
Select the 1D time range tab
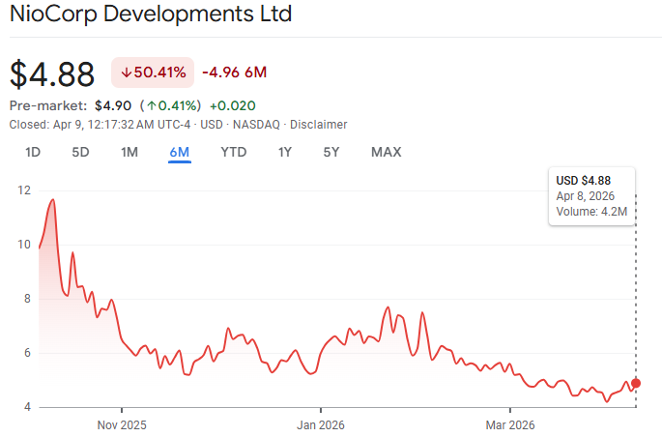(33, 152)
